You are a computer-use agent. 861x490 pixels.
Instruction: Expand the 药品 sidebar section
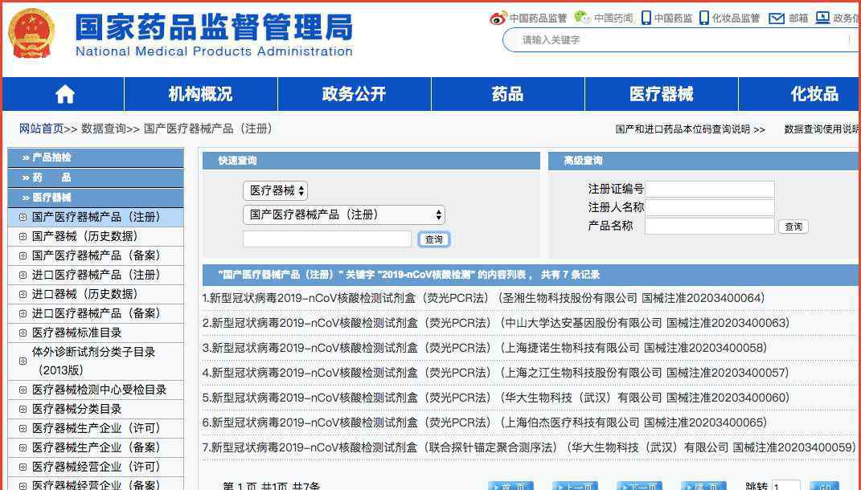[96, 178]
